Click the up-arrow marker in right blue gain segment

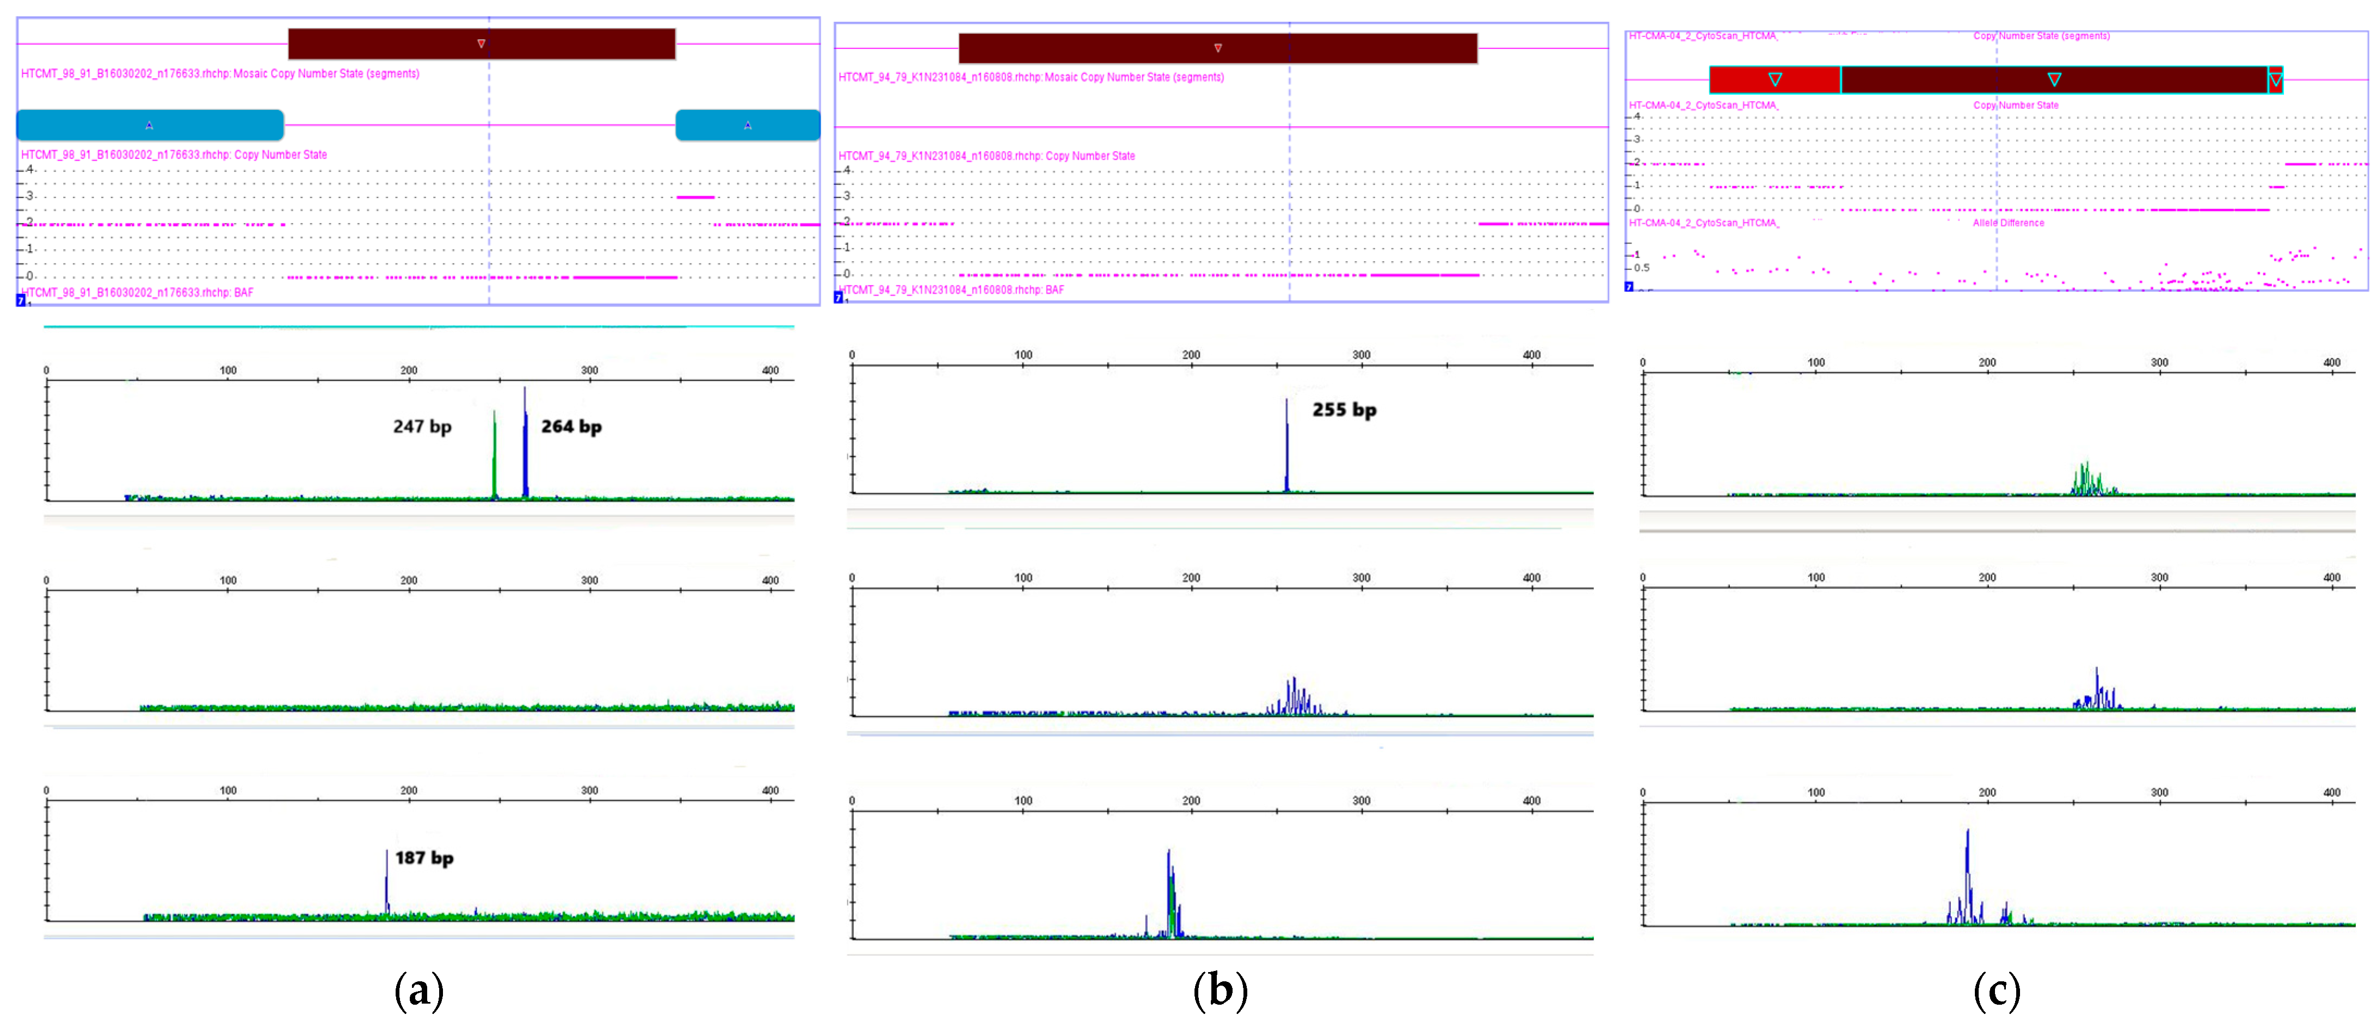pyautogui.click(x=747, y=125)
